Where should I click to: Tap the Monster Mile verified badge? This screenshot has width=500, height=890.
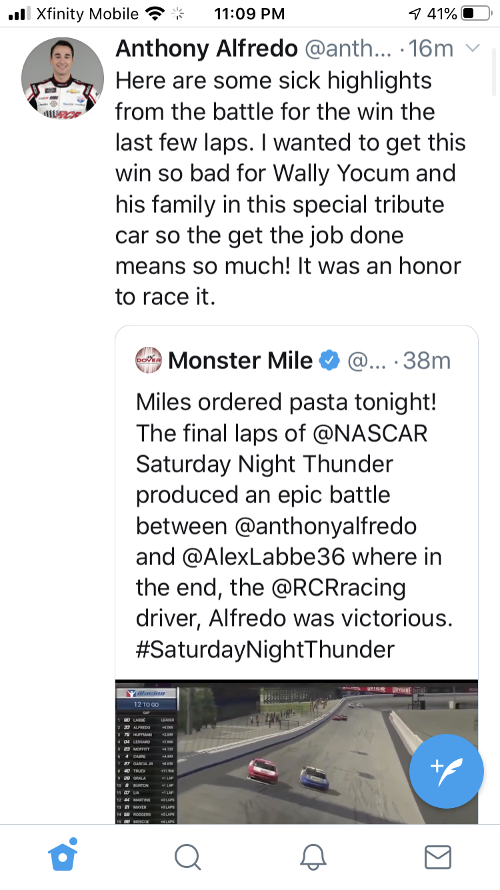[329, 361]
